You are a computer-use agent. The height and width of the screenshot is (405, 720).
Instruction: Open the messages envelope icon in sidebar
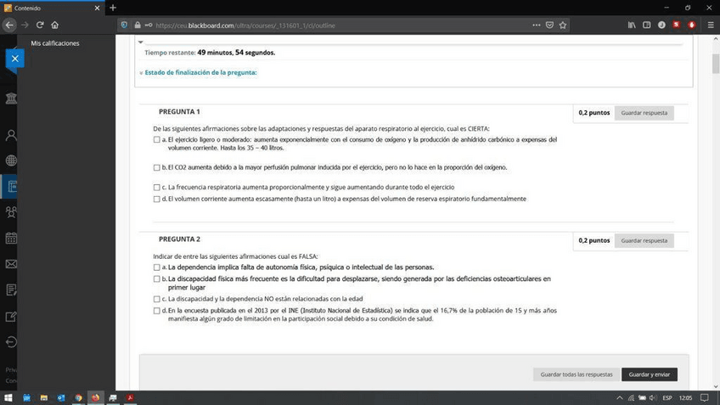click(x=11, y=264)
